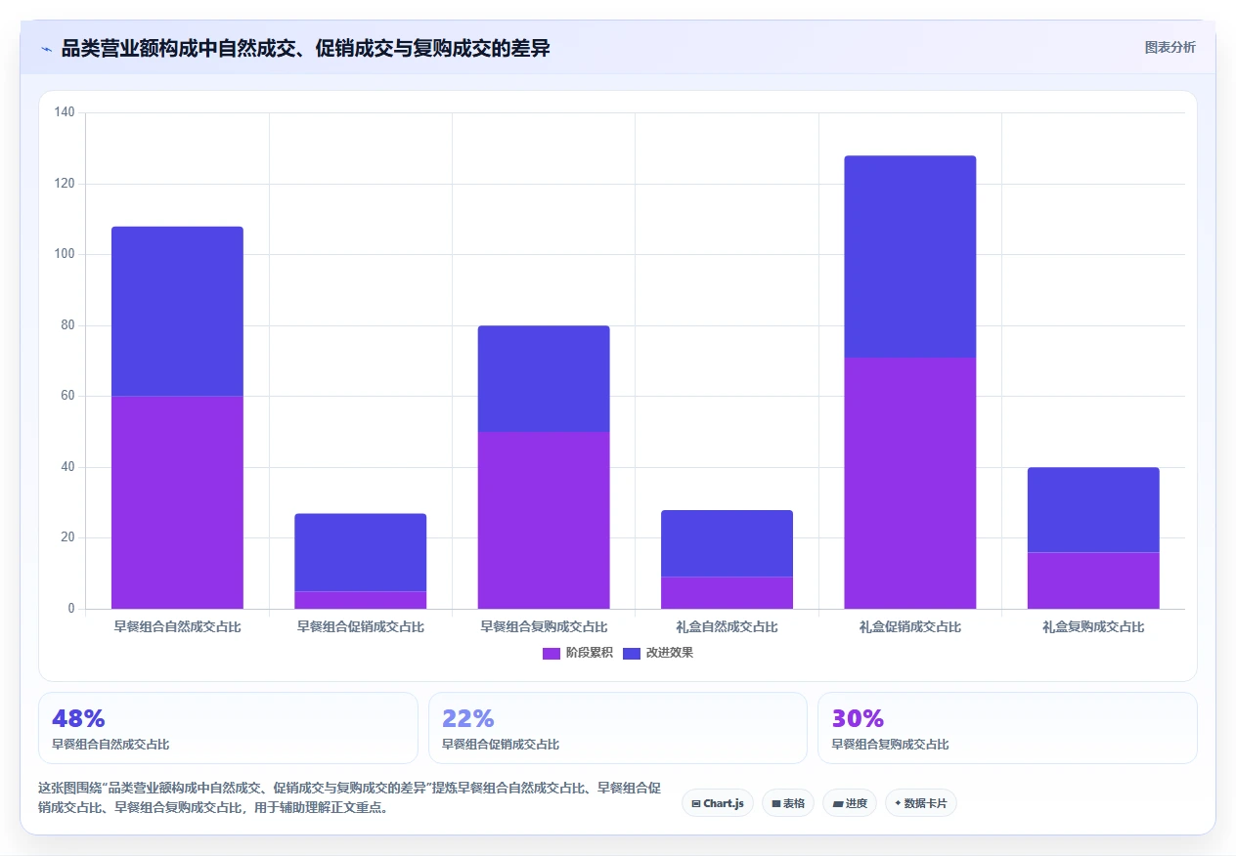
Task: Click y-axis tick label 100
Action: (x=66, y=254)
